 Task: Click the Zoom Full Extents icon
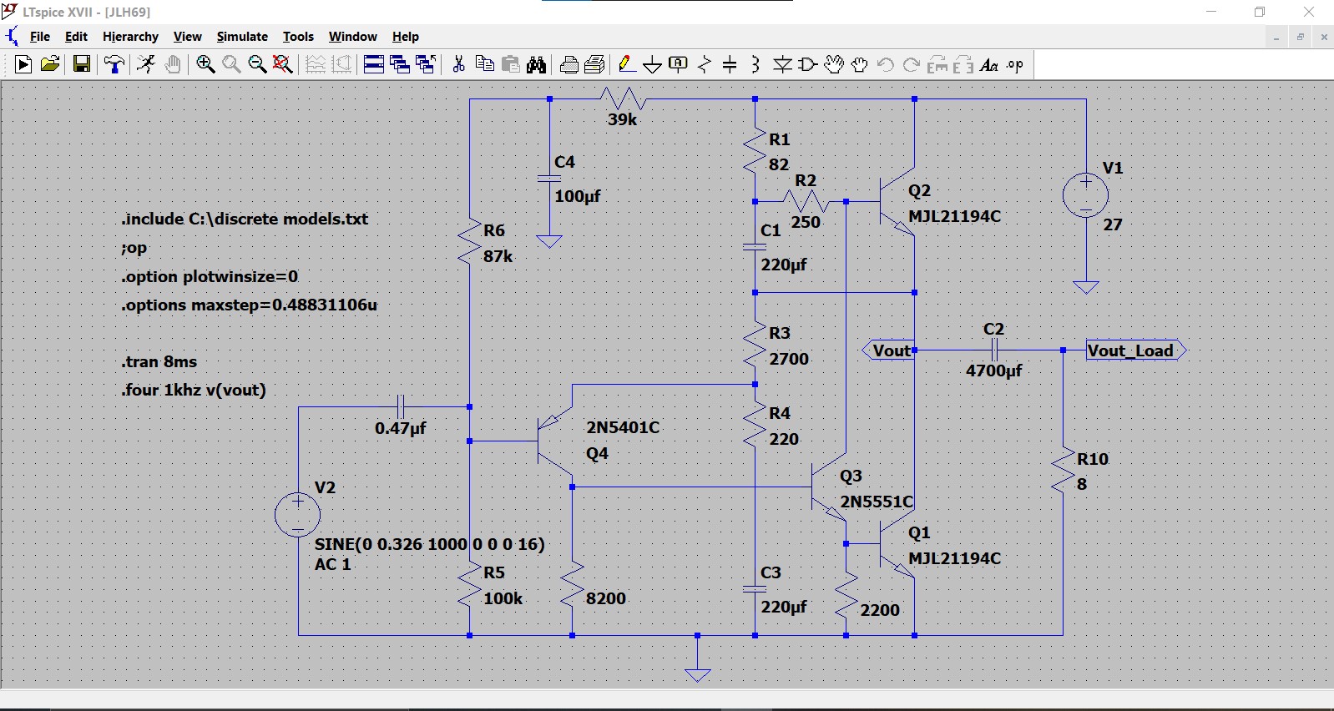pos(283,64)
